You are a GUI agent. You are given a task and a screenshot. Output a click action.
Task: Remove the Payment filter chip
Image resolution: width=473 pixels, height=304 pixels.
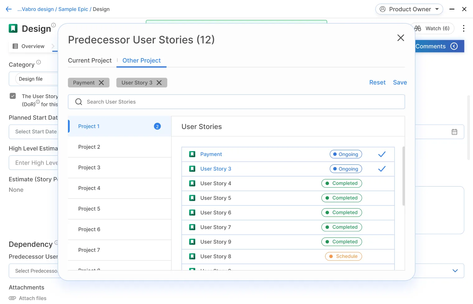click(x=101, y=83)
